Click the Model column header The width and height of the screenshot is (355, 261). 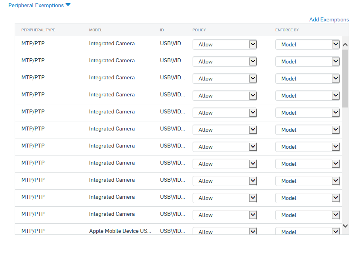click(95, 30)
